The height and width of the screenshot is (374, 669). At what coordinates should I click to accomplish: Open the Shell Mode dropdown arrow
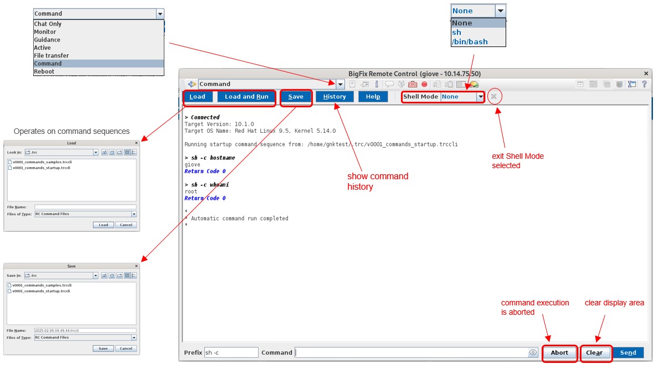[x=480, y=96]
